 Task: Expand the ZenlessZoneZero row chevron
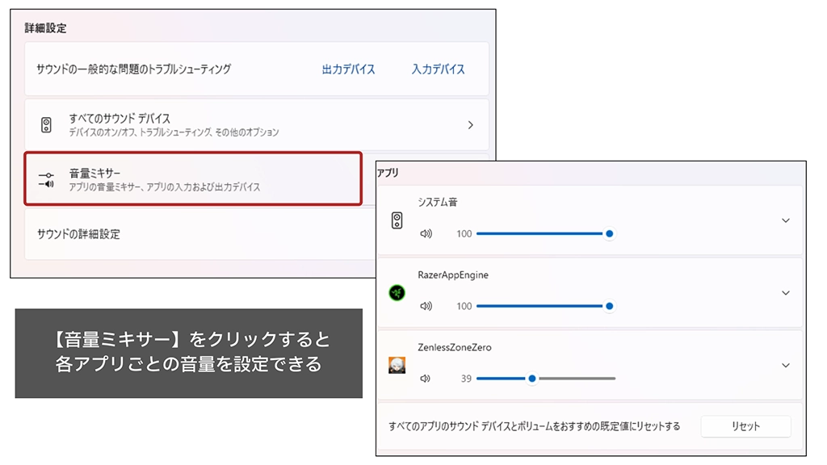[785, 365]
